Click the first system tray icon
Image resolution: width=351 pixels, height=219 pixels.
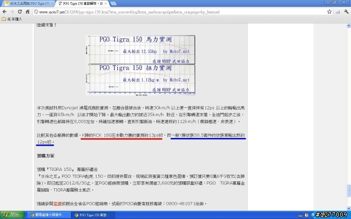(x=300, y=215)
